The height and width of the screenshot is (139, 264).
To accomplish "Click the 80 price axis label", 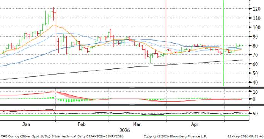I will pyautogui.click(x=256, y=46).
